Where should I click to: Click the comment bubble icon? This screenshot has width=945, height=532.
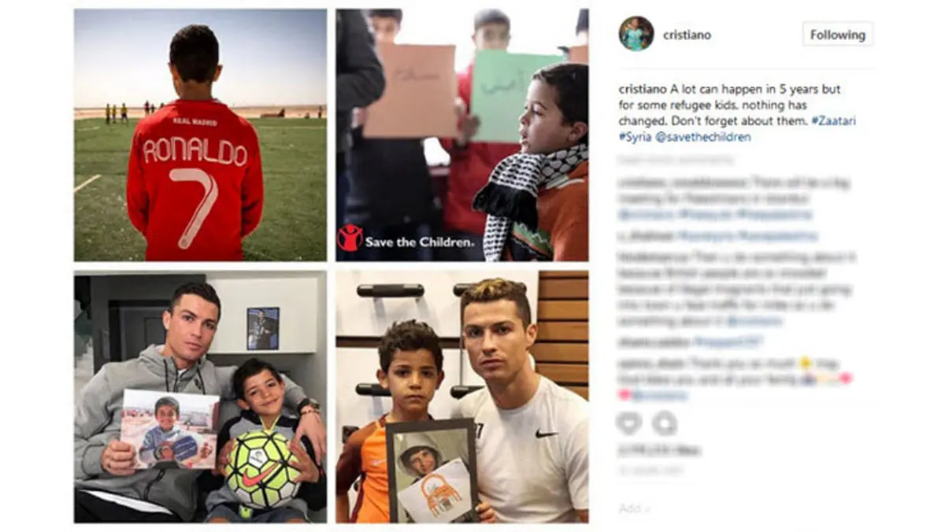(665, 423)
